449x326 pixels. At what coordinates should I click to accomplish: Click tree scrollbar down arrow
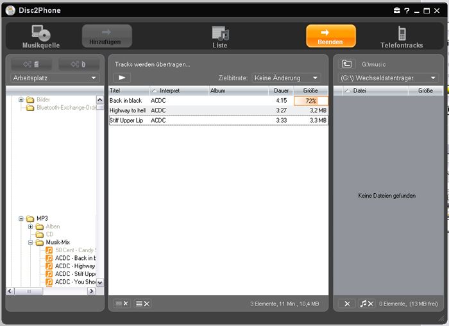point(100,282)
